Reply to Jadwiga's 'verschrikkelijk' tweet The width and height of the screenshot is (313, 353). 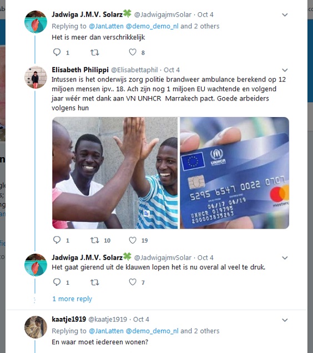coord(57,52)
